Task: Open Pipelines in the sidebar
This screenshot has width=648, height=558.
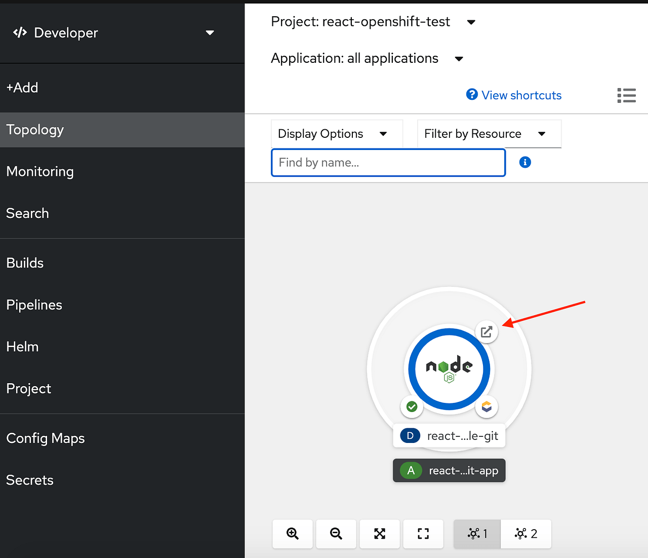Action: tap(122, 305)
